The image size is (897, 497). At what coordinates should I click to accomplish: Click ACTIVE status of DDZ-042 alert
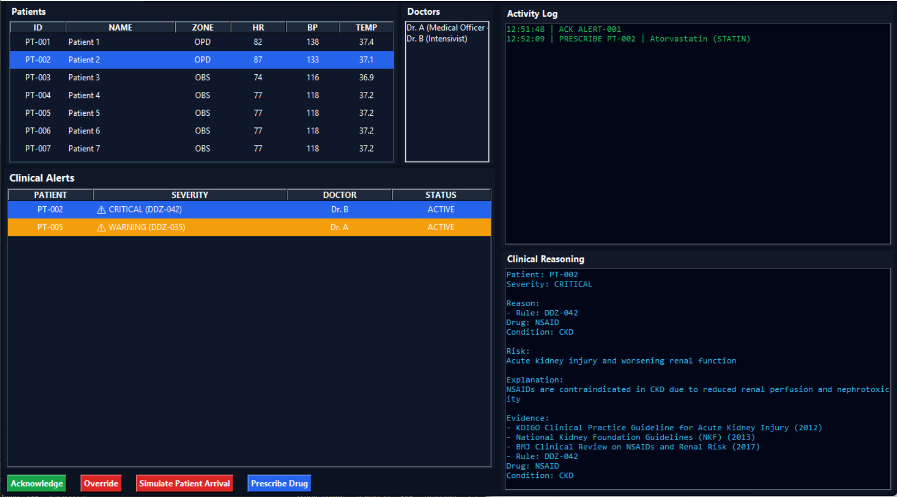point(441,209)
